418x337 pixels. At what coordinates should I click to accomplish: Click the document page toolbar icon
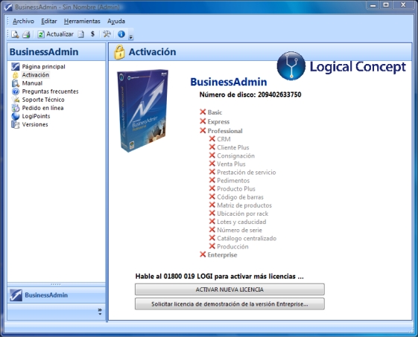tap(80, 34)
